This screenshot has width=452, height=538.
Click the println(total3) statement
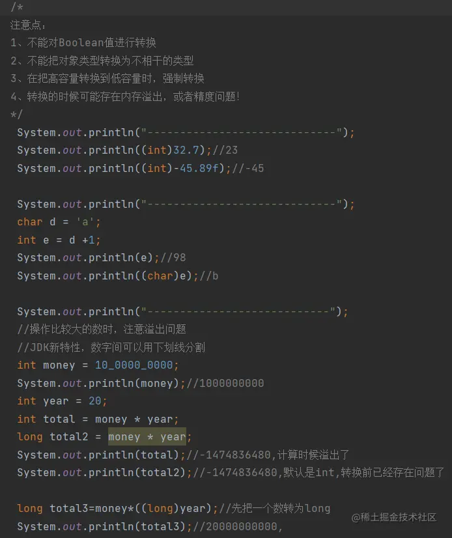pos(101,526)
